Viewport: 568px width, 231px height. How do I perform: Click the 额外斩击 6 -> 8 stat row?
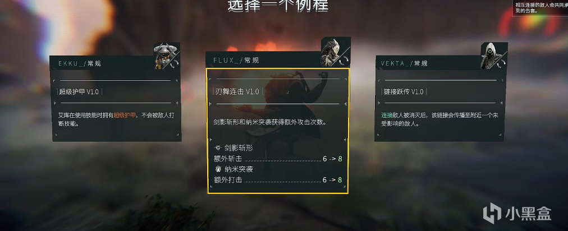[278, 159]
